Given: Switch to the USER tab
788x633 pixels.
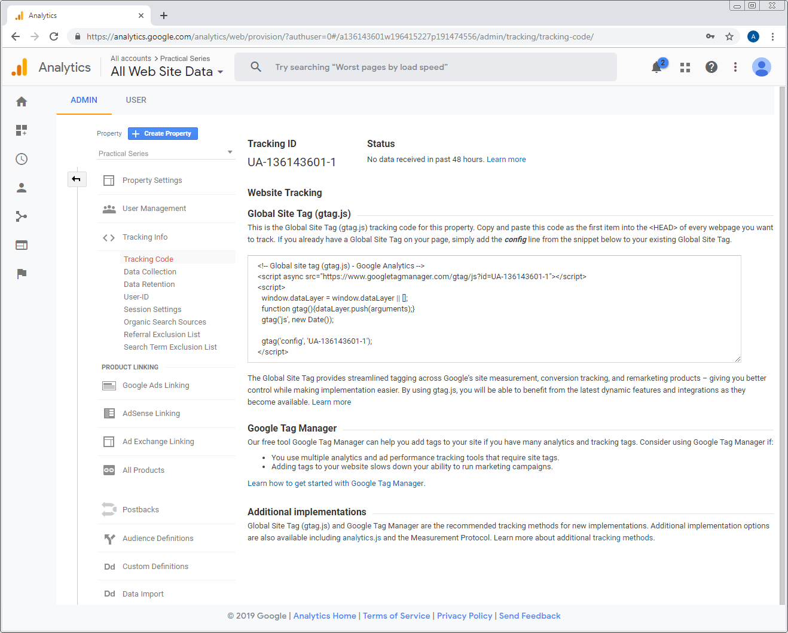Looking at the screenshot, I should (x=136, y=100).
